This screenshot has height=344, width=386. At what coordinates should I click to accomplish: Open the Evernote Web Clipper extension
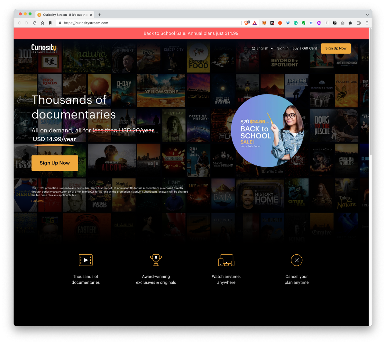point(304,23)
